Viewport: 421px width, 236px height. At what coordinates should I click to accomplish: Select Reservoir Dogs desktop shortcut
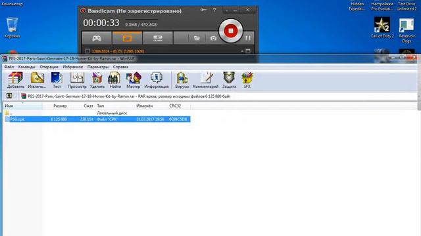pyautogui.click(x=407, y=30)
